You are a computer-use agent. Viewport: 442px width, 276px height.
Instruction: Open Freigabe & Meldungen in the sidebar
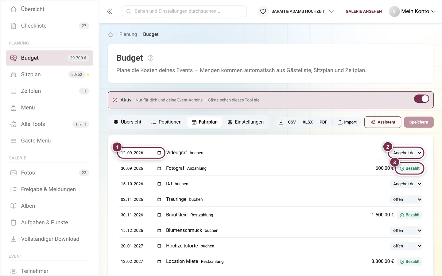[49, 190]
